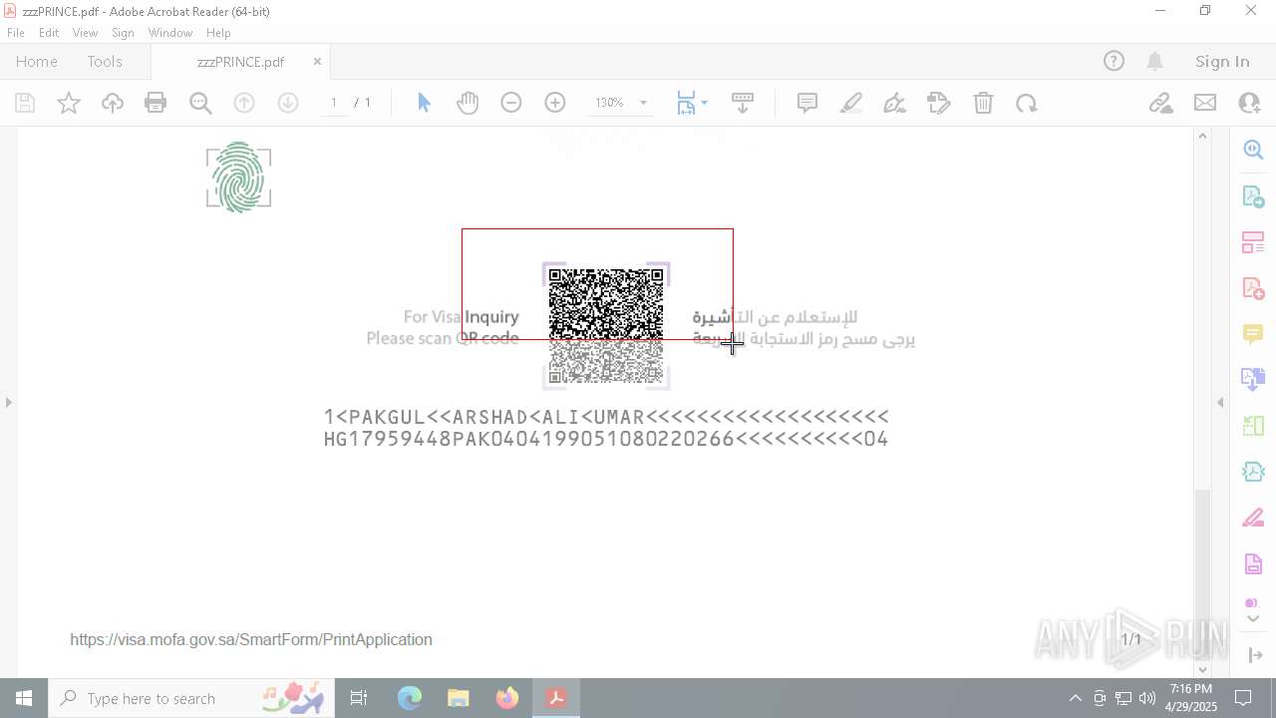
Task: Collapse the right tools pane arrow
Action: [x=1220, y=402]
